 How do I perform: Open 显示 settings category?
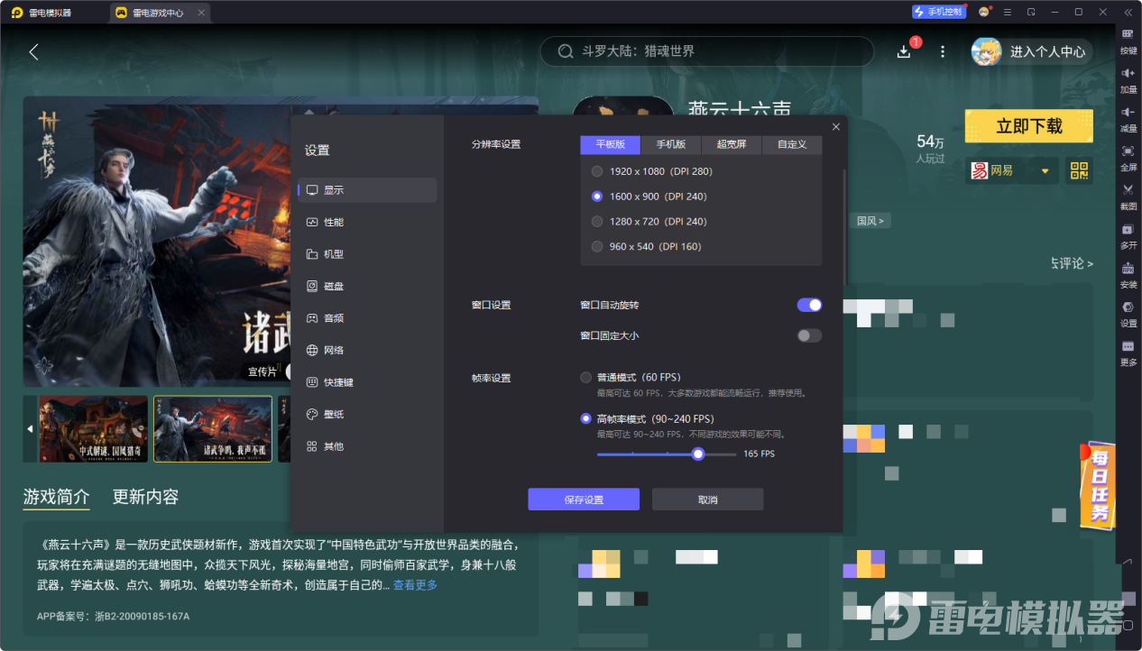point(367,190)
